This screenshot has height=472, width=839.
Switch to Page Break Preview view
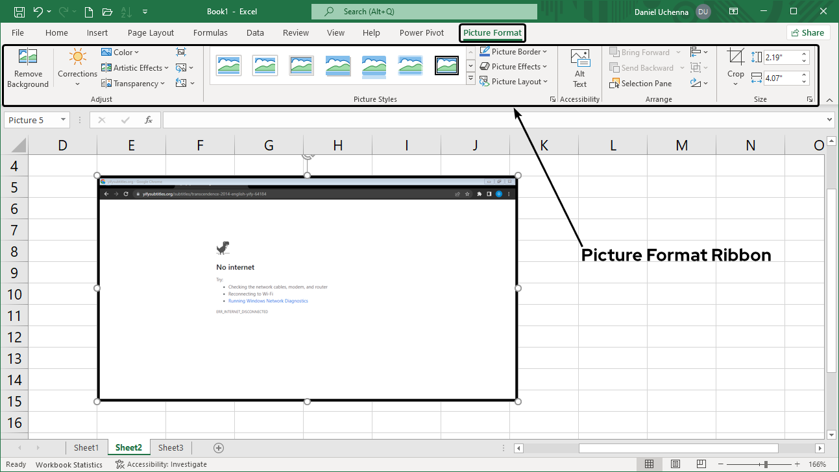(701, 464)
